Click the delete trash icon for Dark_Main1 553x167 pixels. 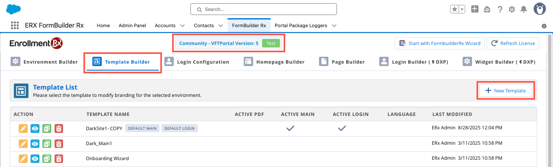click(x=59, y=143)
